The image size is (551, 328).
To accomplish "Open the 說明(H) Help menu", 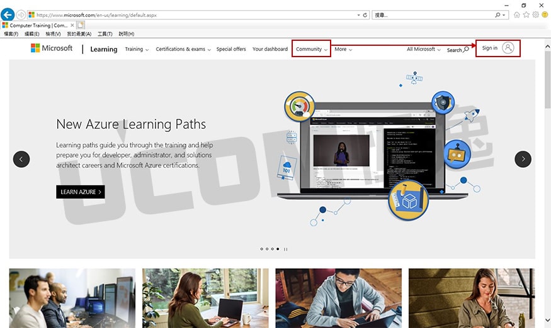I will click(127, 34).
